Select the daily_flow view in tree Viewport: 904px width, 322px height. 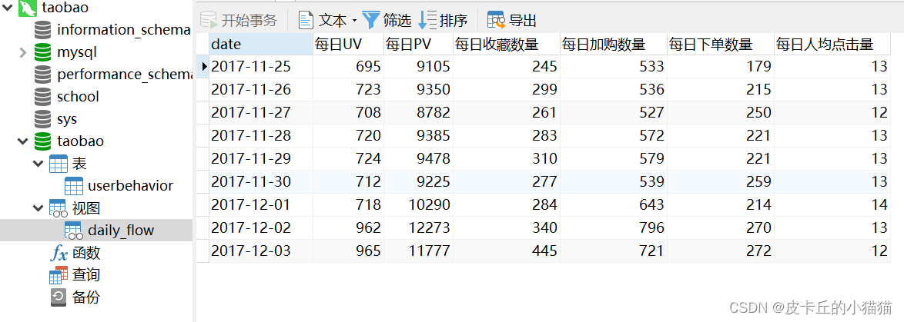[x=121, y=231]
